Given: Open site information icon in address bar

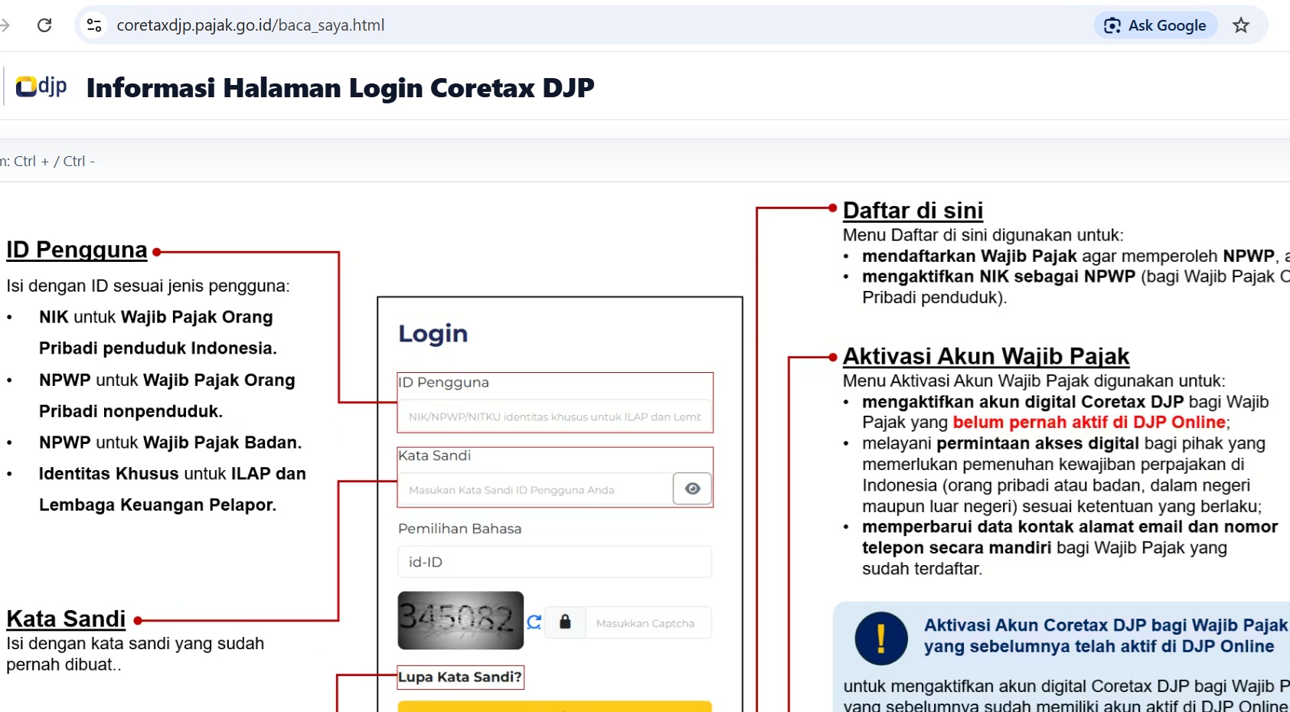Looking at the screenshot, I should [94, 25].
